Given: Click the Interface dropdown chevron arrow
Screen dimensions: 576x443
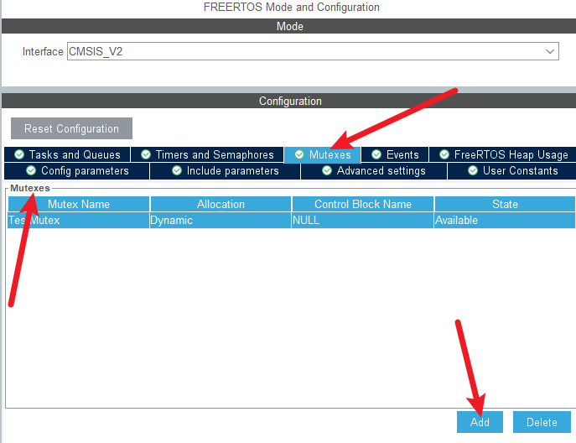Looking at the screenshot, I should [549, 51].
